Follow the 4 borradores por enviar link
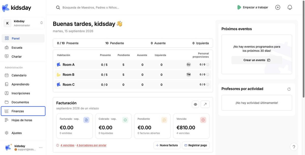Viewport: 305px width, 155px height. (91, 145)
